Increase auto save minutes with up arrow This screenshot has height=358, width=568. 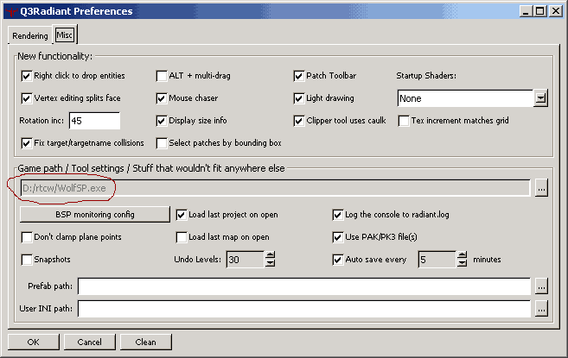462,255
